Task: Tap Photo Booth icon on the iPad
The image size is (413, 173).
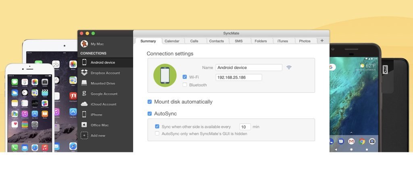Action: click(73, 96)
